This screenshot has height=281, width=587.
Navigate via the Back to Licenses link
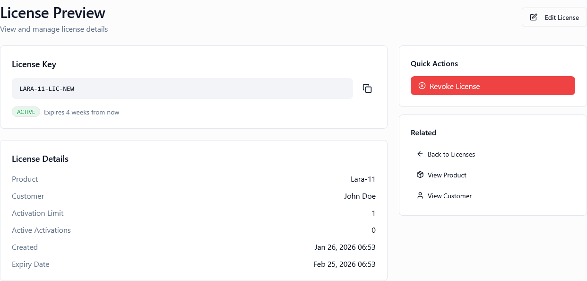pyautogui.click(x=451, y=154)
